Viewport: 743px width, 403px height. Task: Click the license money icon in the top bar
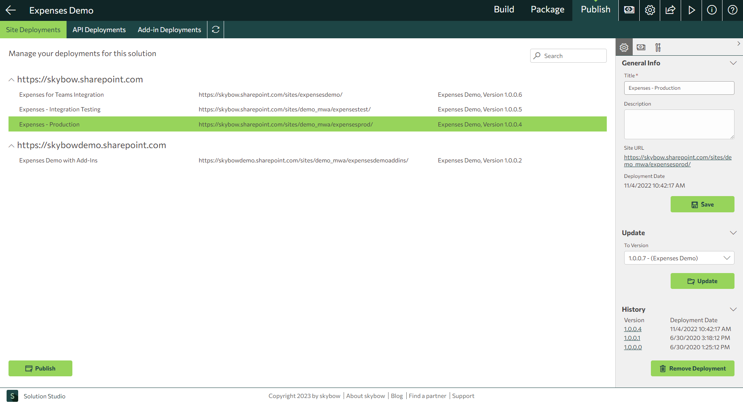[629, 10]
